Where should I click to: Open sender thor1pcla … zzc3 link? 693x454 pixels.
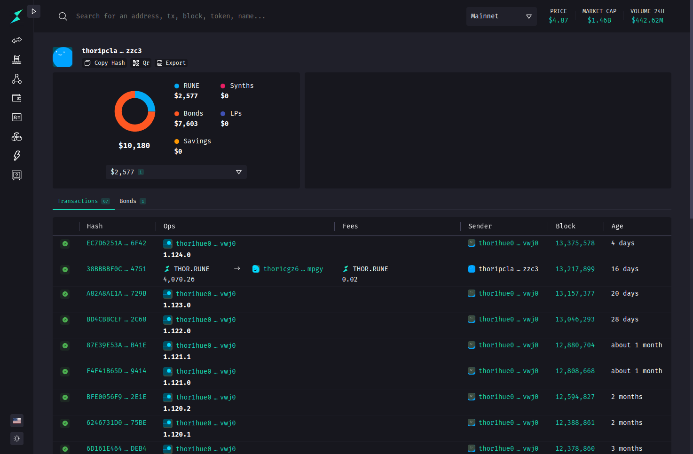click(x=508, y=269)
